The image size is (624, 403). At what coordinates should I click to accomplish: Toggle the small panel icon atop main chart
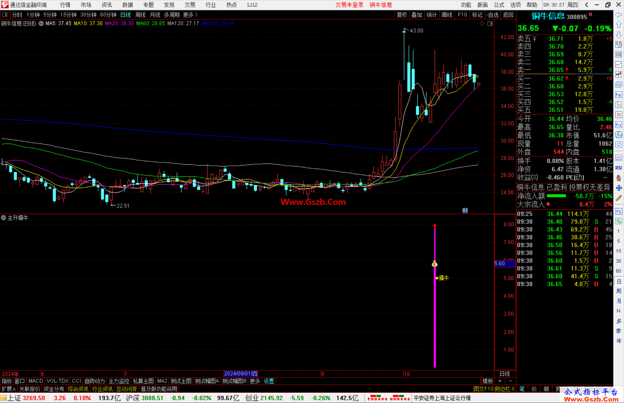click(x=490, y=24)
